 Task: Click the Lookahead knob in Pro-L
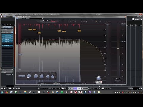pos(29,76)
